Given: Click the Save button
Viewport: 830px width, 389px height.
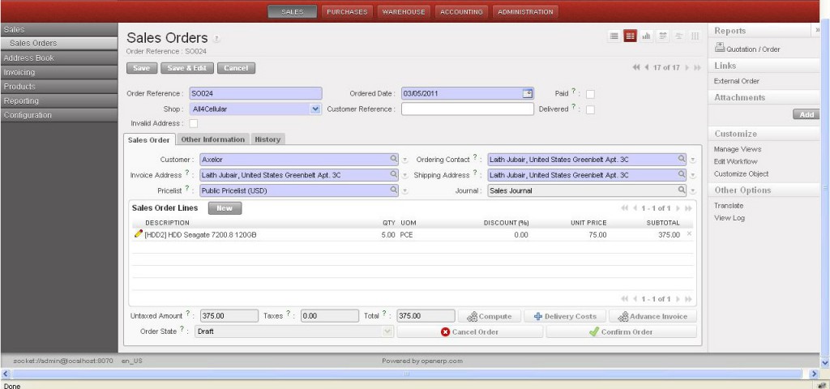Looking at the screenshot, I should [x=141, y=68].
